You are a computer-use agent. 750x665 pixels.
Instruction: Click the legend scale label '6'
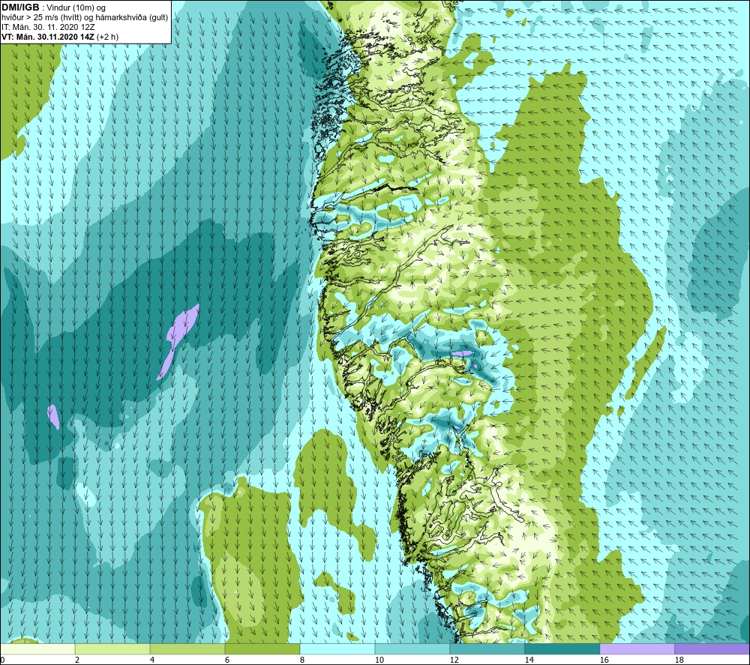pyautogui.click(x=227, y=660)
